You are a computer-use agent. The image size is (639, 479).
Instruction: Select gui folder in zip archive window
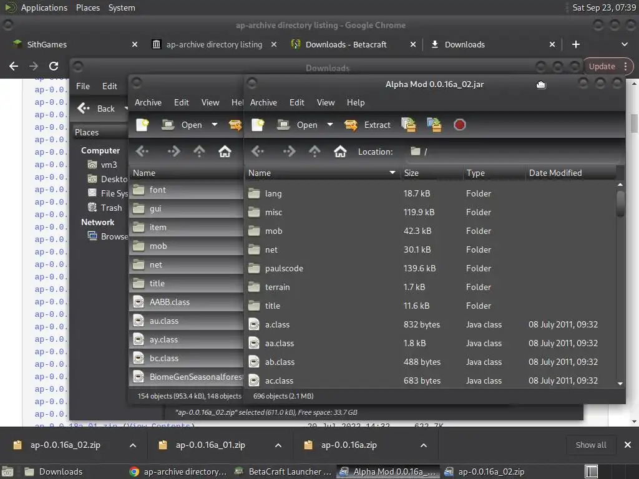(x=187, y=208)
